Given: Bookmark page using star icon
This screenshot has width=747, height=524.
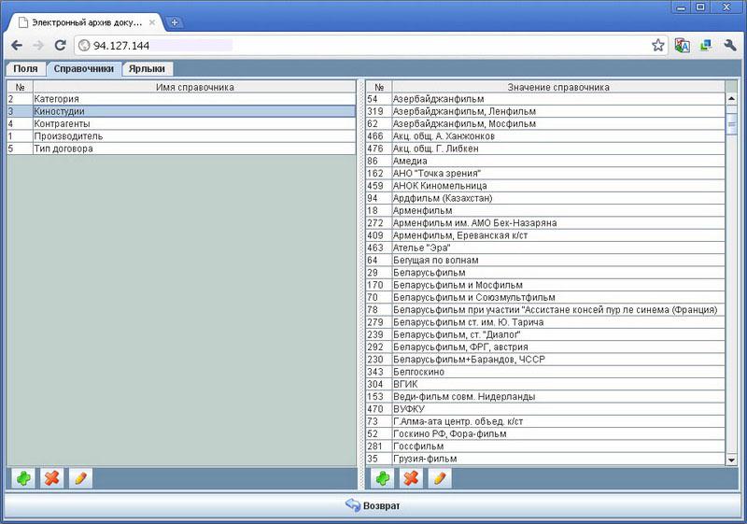Looking at the screenshot, I should (658, 45).
